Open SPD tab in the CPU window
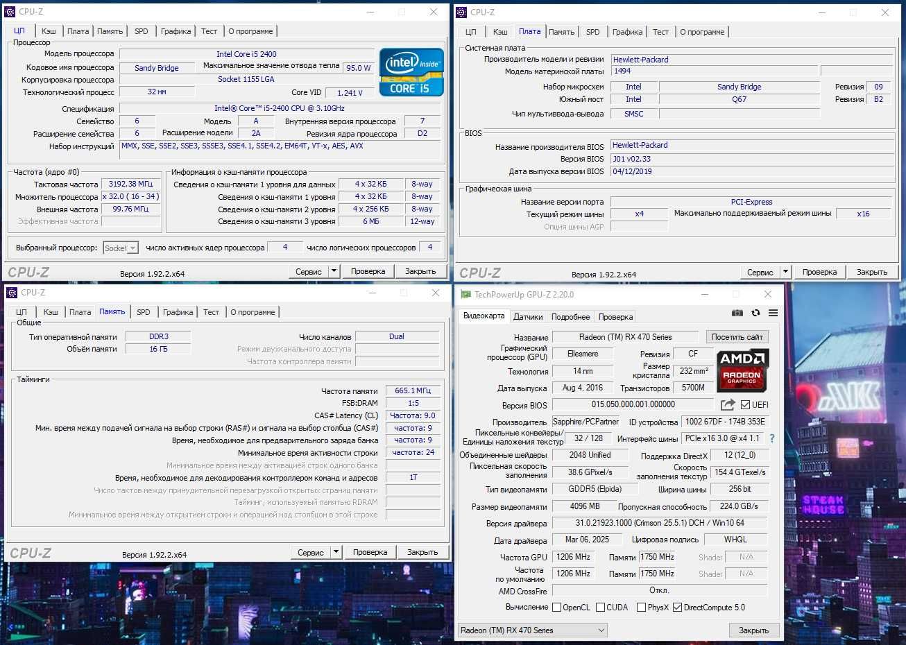This screenshot has width=906, height=645. tap(142, 31)
